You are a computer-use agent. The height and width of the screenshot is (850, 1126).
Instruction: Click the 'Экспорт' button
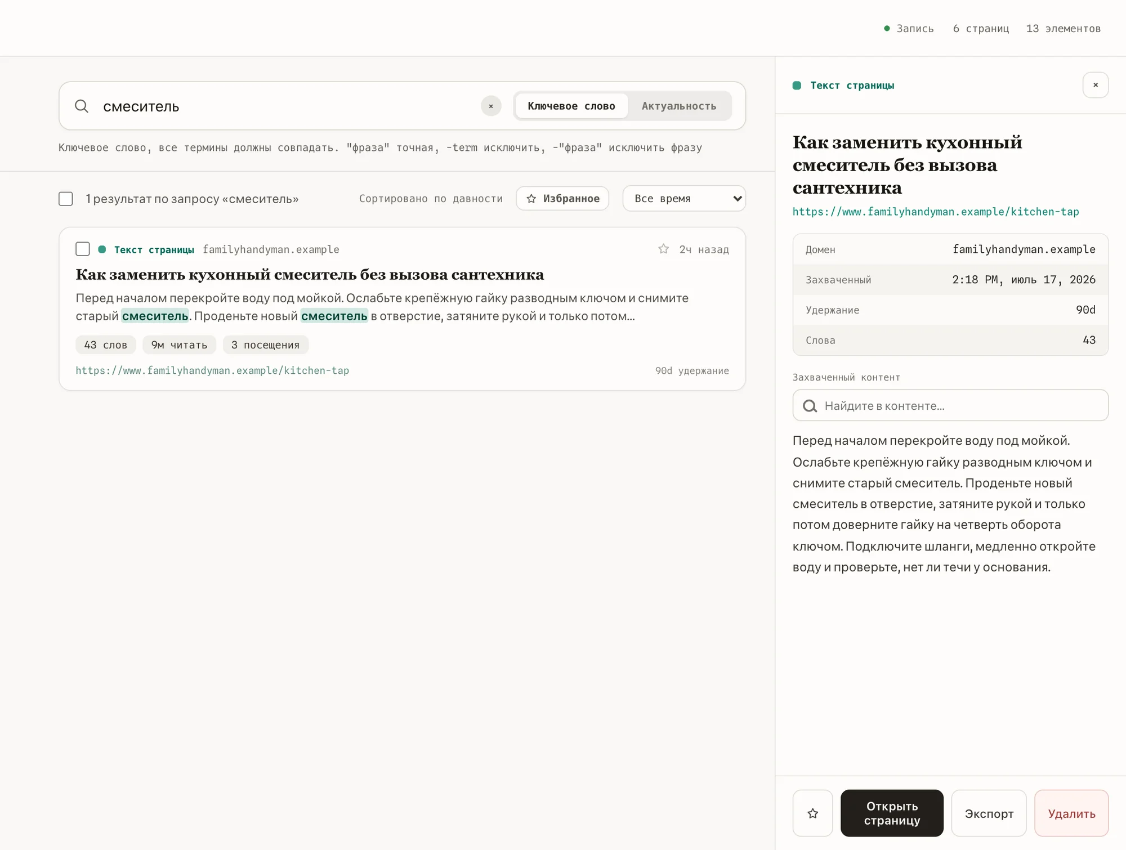point(989,813)
